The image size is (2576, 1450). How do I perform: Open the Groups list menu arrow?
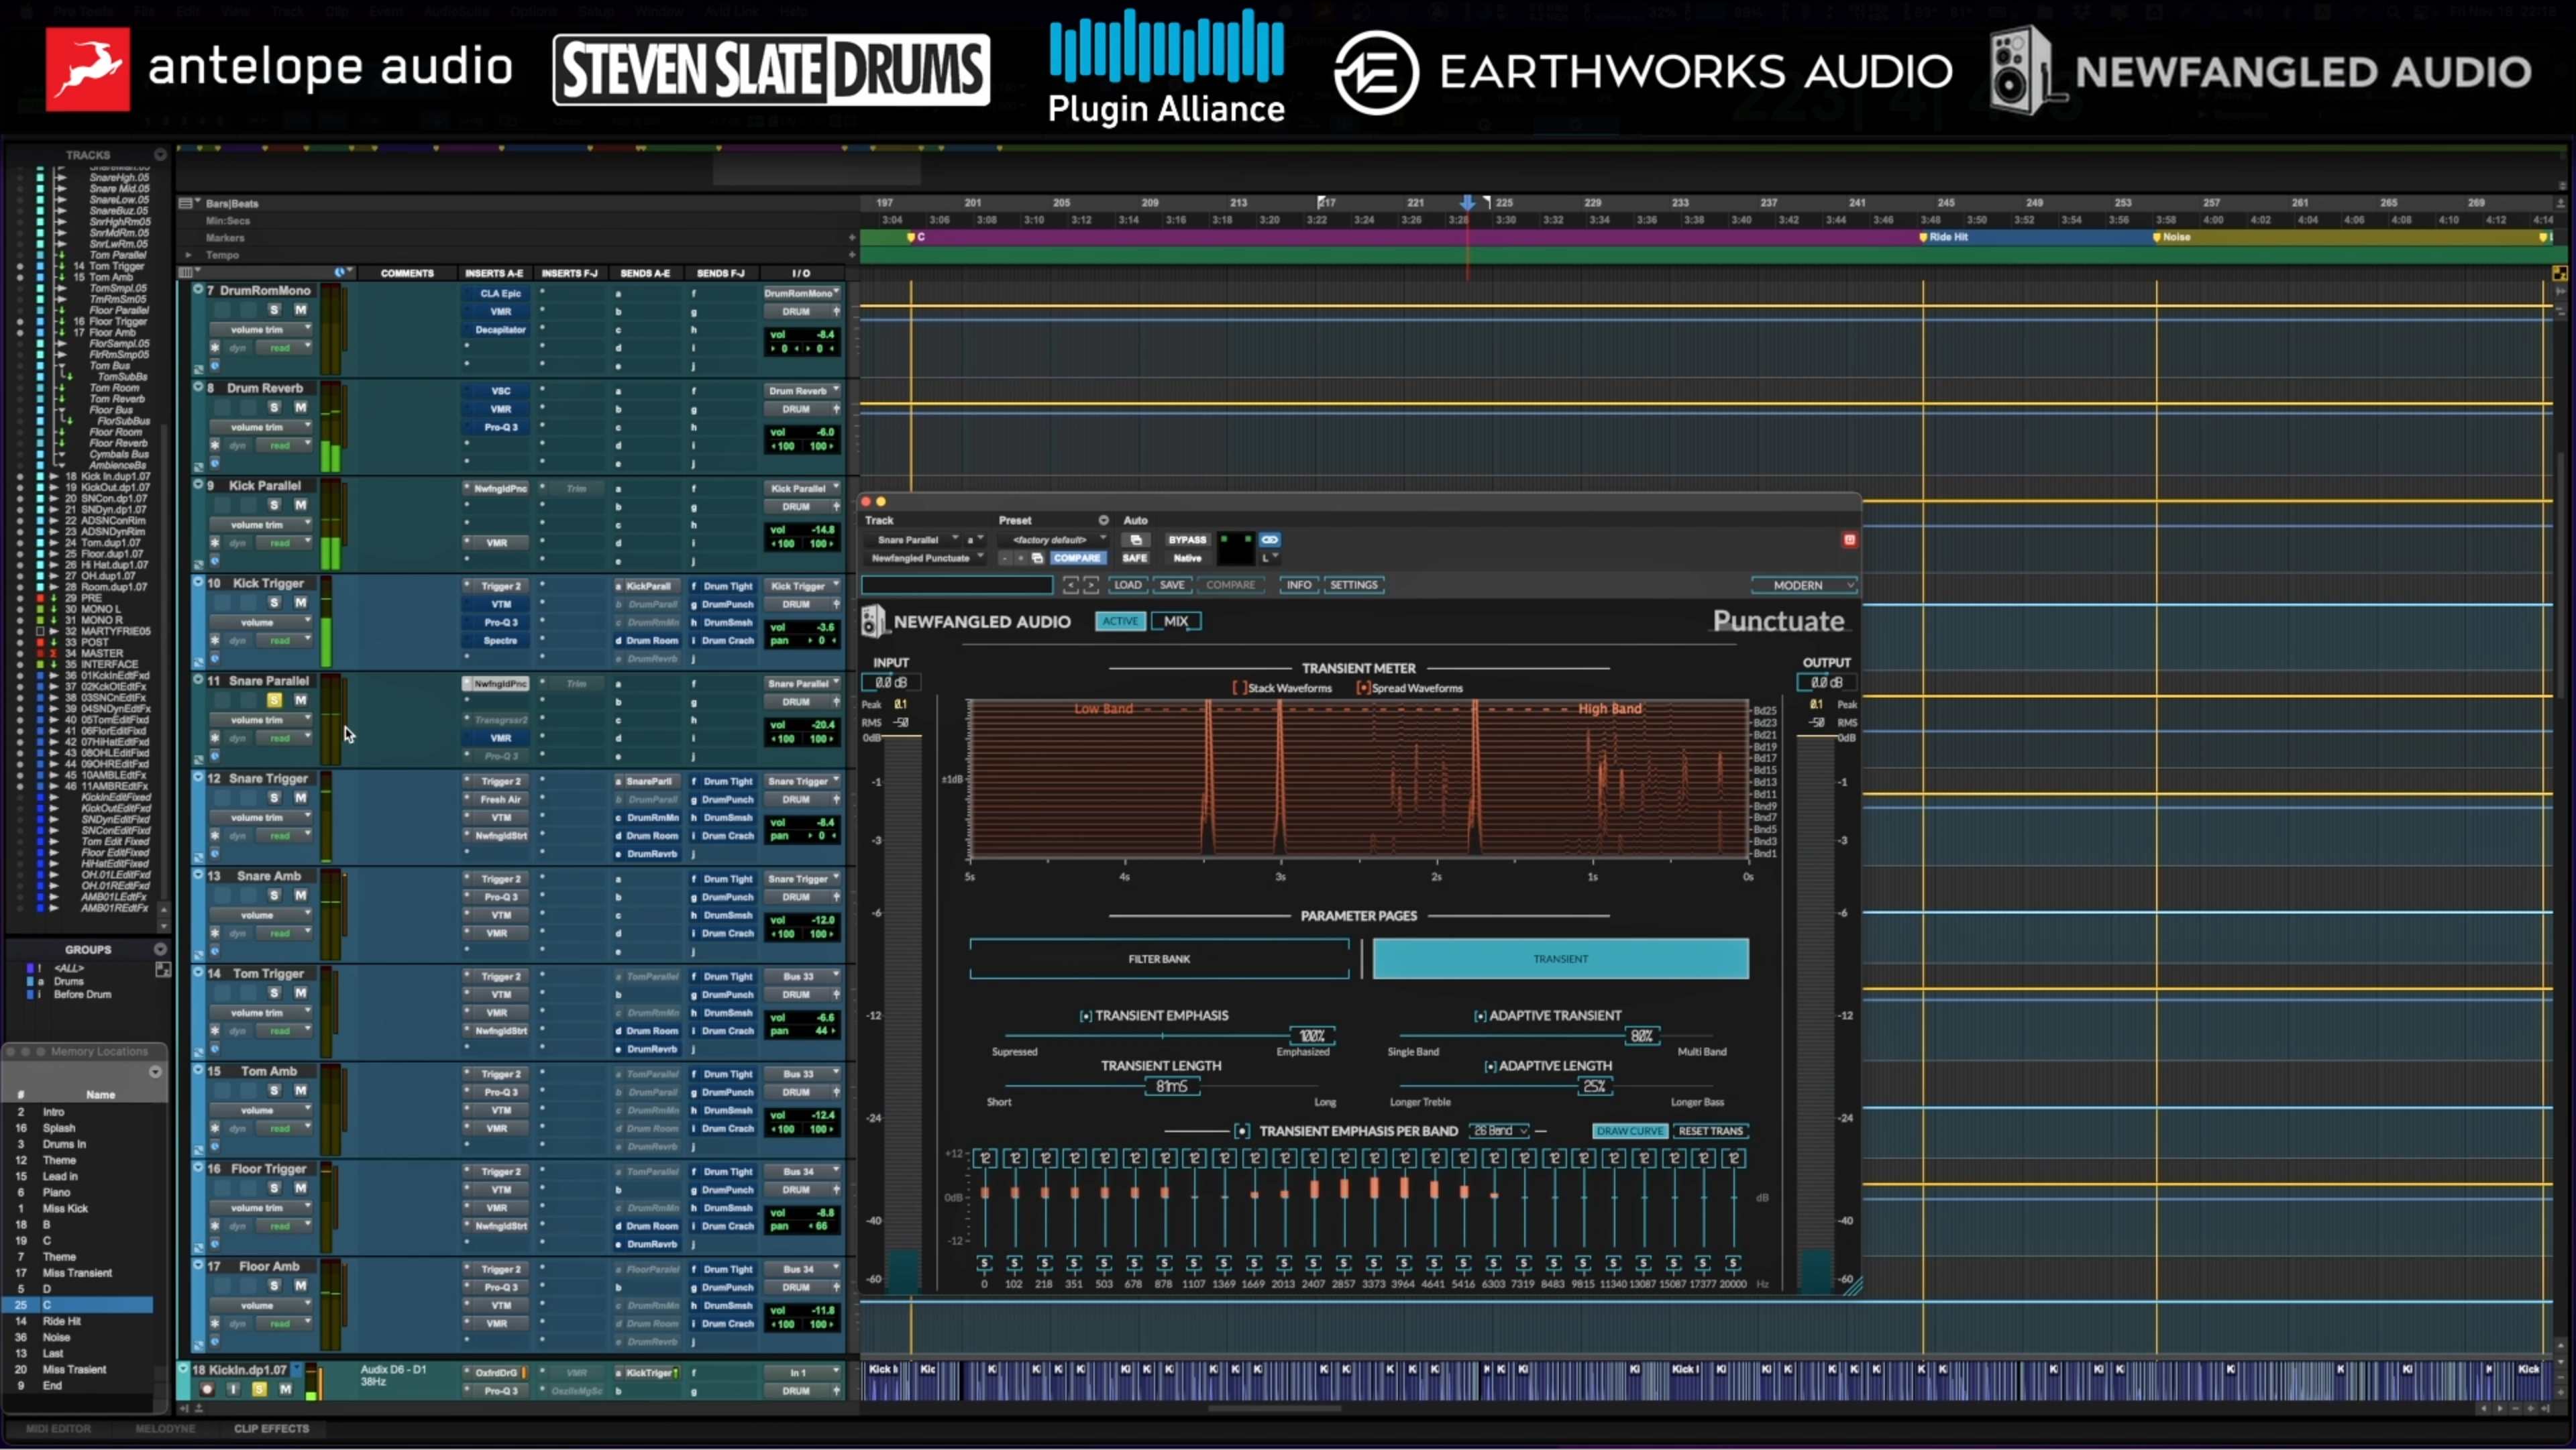160,949
